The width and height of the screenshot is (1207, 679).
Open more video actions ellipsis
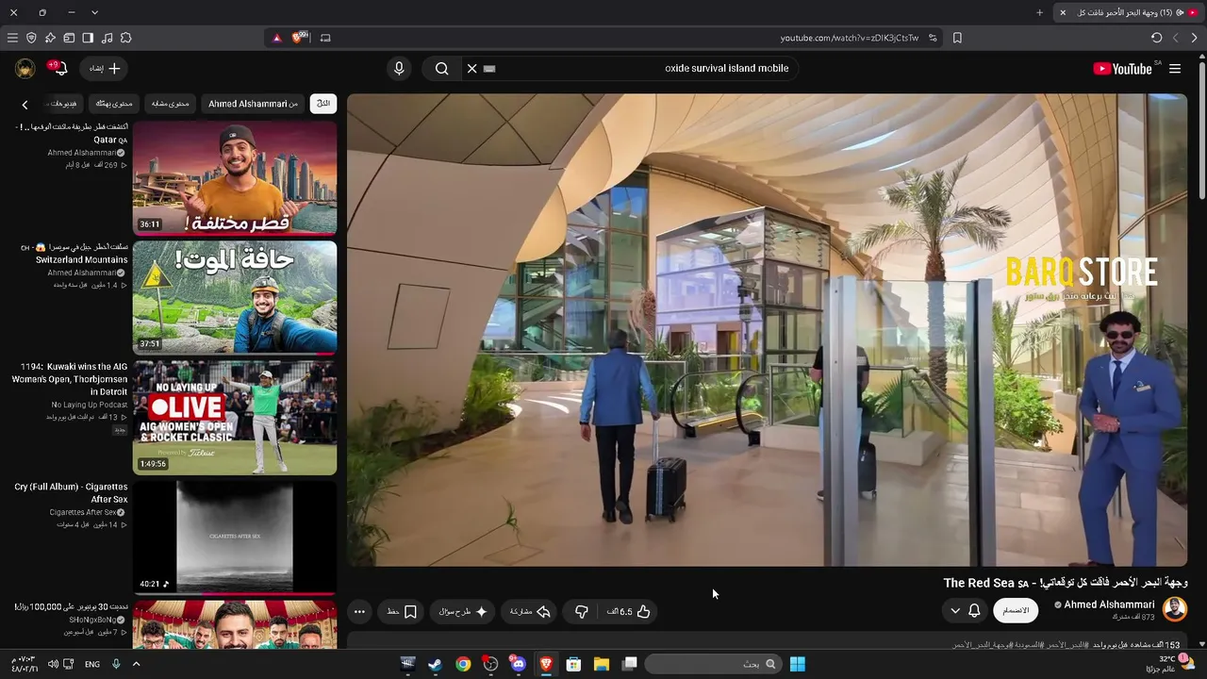click(x=359, y=611)
